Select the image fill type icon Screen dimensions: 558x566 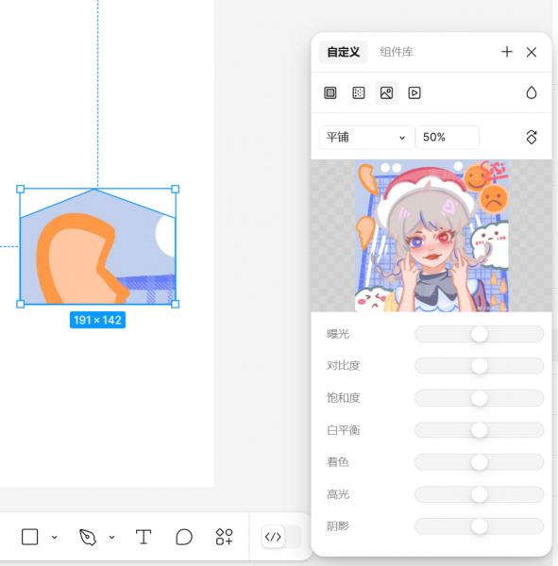pos(387,92)
